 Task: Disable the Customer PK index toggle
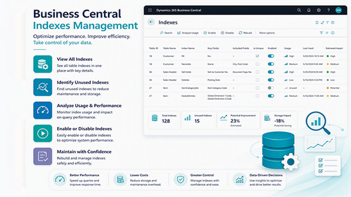point(271,56)
